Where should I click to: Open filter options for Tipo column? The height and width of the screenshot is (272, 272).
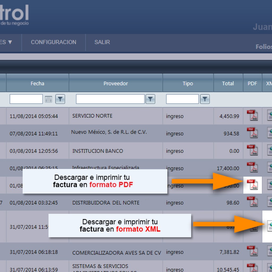[x=205, y=99]
